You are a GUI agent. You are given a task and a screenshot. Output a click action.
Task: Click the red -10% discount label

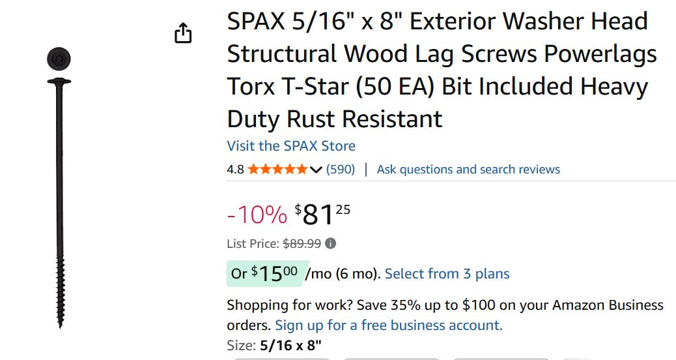pos(257,215)
